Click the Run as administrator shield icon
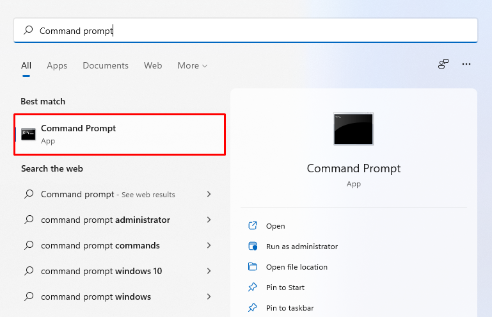 point(253,247)
